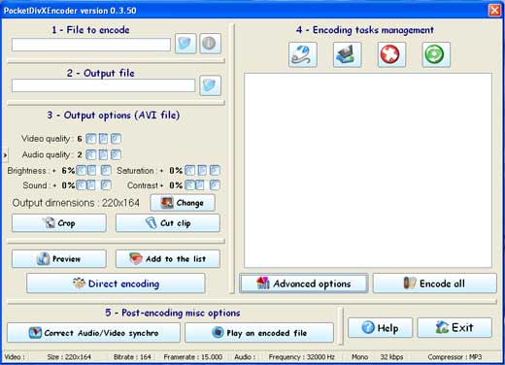Click the middle button beside Video quality

[103, 139]
